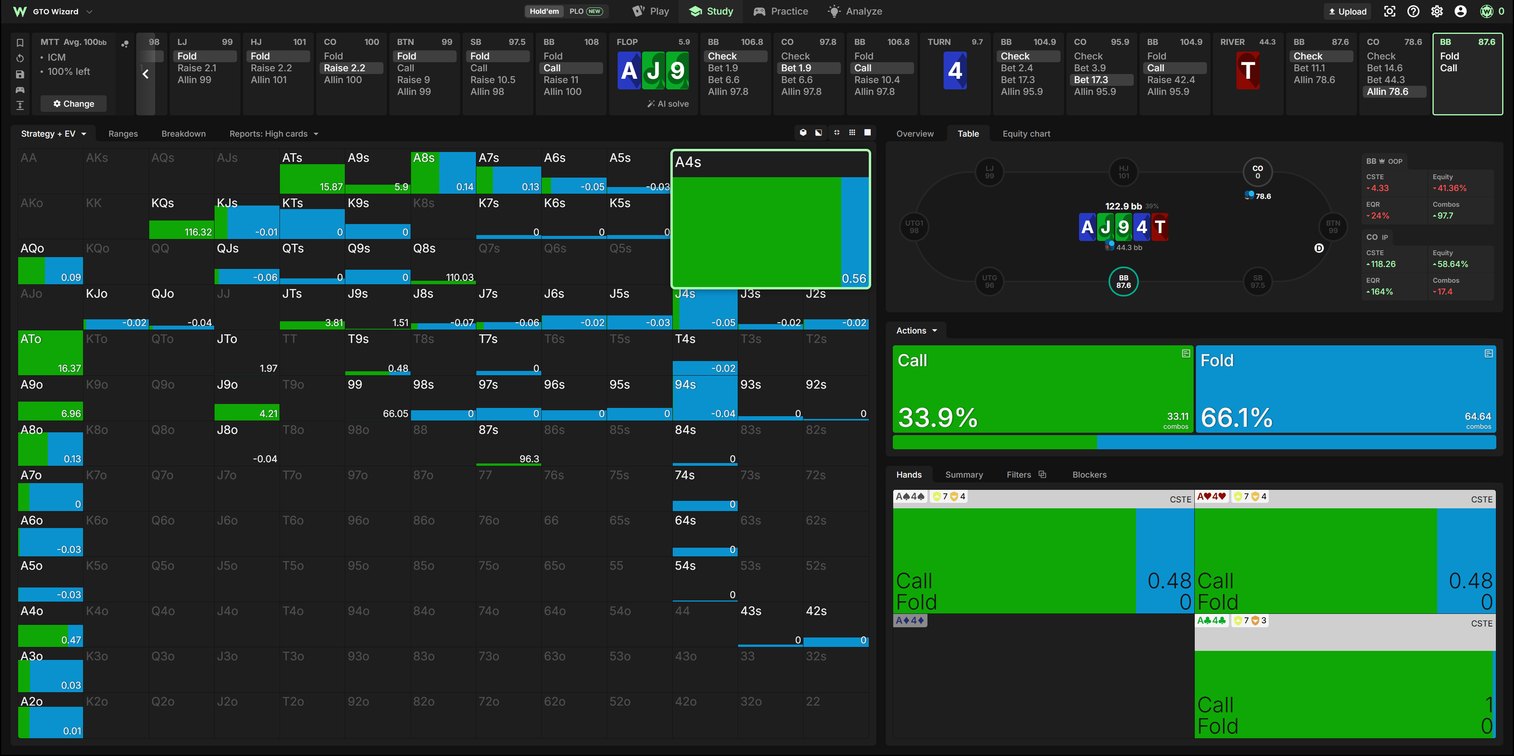Image resolution: width=1514 pixels, height=756 pixels.
Task: Open the Analyze section
Action: click(855, 11)
